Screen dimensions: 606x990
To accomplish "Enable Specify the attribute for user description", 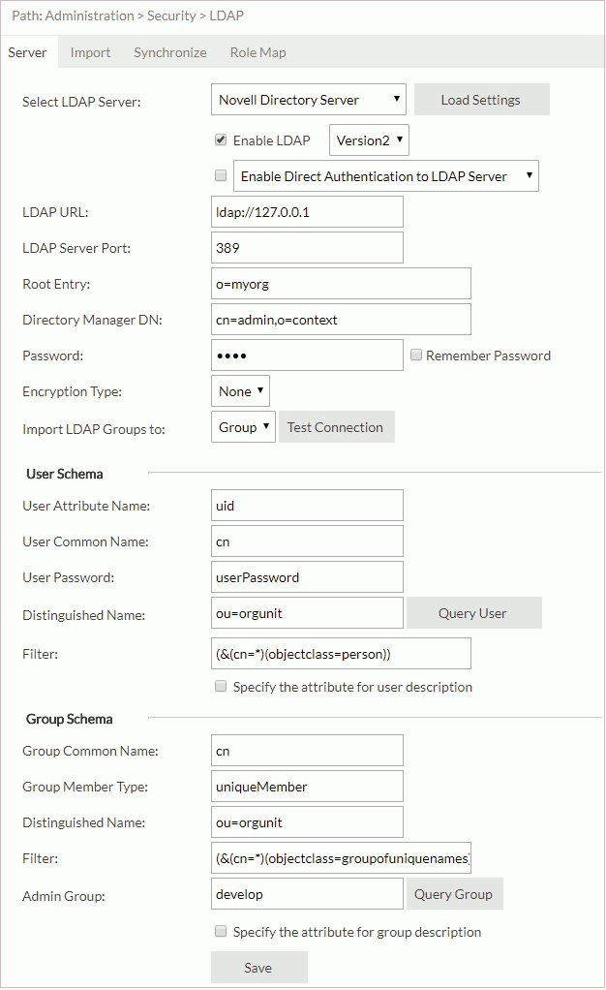I will coord(221,687).
